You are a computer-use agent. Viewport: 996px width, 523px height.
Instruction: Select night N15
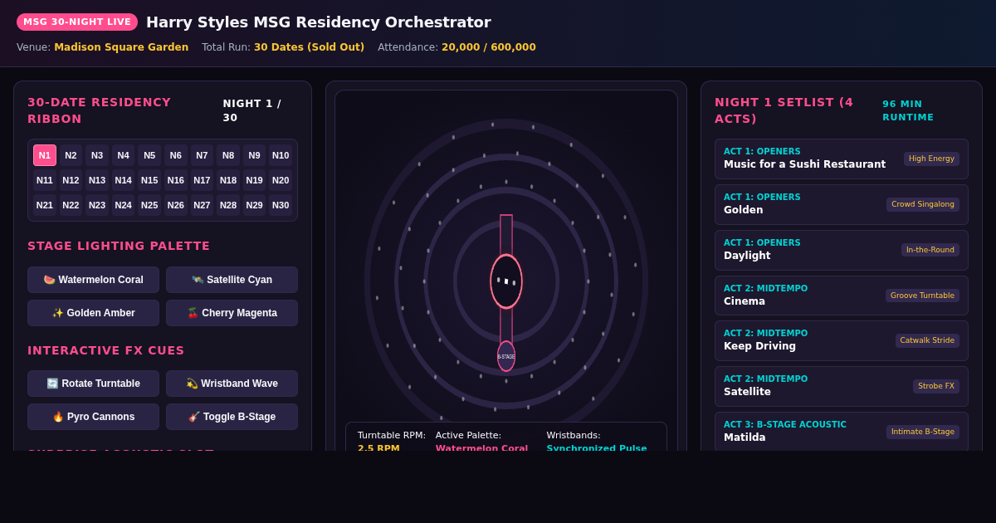pyautogui.click(x=149, y=180)
